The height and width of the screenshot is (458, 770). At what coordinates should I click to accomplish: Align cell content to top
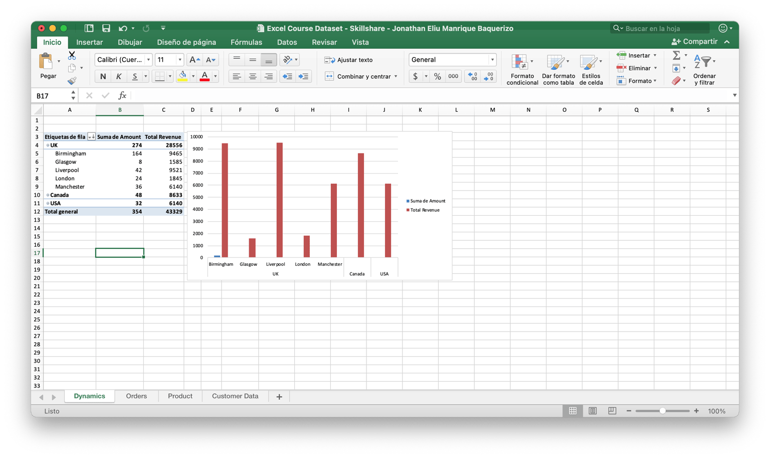pos(237,60)
